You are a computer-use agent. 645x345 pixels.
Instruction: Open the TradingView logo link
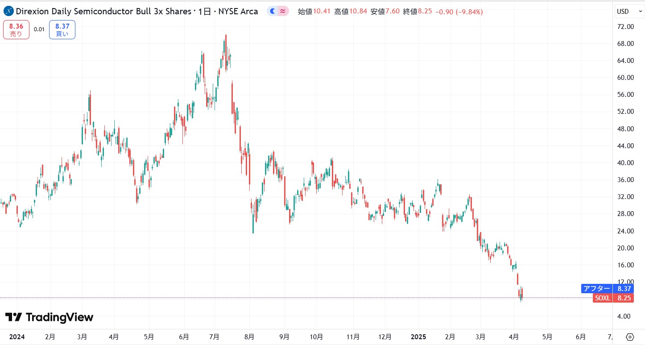click(x=49, y=317)
